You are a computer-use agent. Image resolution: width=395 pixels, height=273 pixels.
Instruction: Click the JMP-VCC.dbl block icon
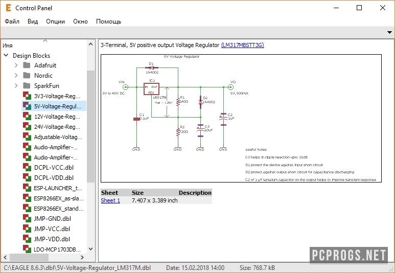(x=27, y=229)
